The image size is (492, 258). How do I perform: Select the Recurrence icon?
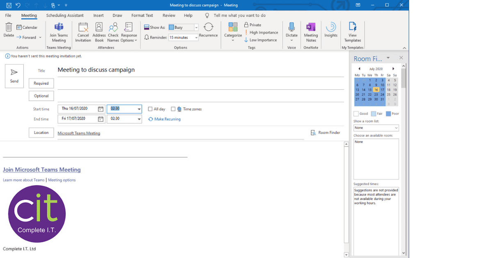tap(208, 31)
